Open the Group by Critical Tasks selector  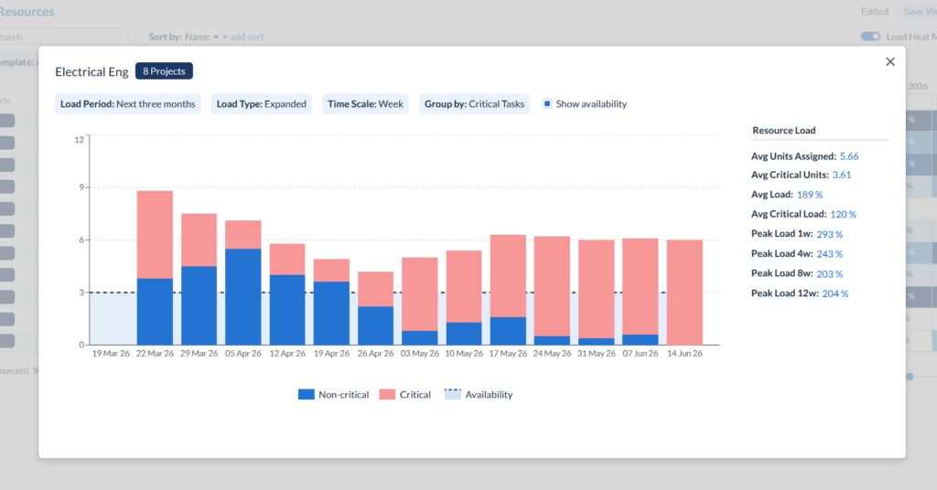474,104
